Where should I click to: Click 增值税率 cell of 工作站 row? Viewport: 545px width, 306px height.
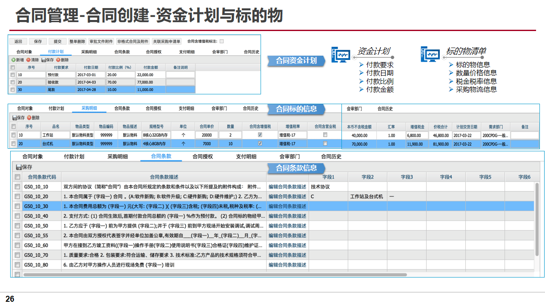tap(293, 135)
